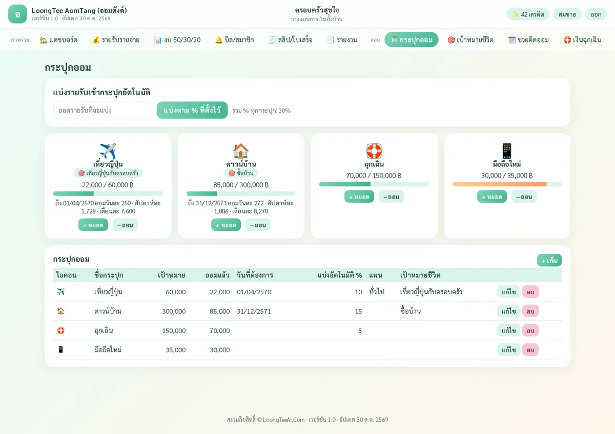Click ถอน on the ฉุกเฉิน card
This screenshot has width=615, height=434.
(x=391, y=197)
